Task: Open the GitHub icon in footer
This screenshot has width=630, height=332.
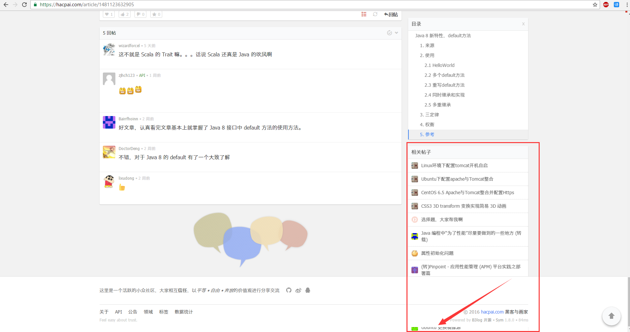Action: click(x=289, y=290)
